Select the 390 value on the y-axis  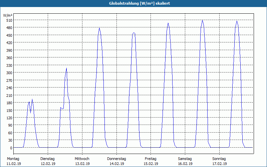(9, 50)
